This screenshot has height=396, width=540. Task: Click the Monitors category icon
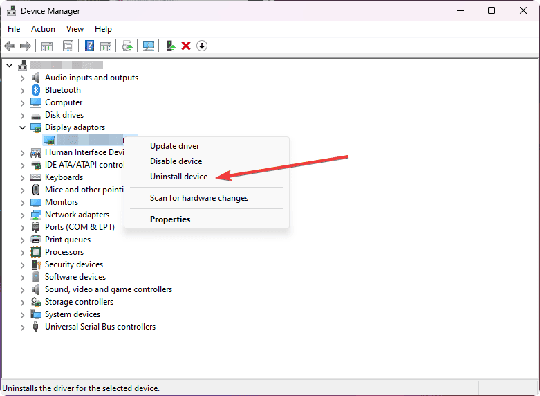click(x=36, y=202)
